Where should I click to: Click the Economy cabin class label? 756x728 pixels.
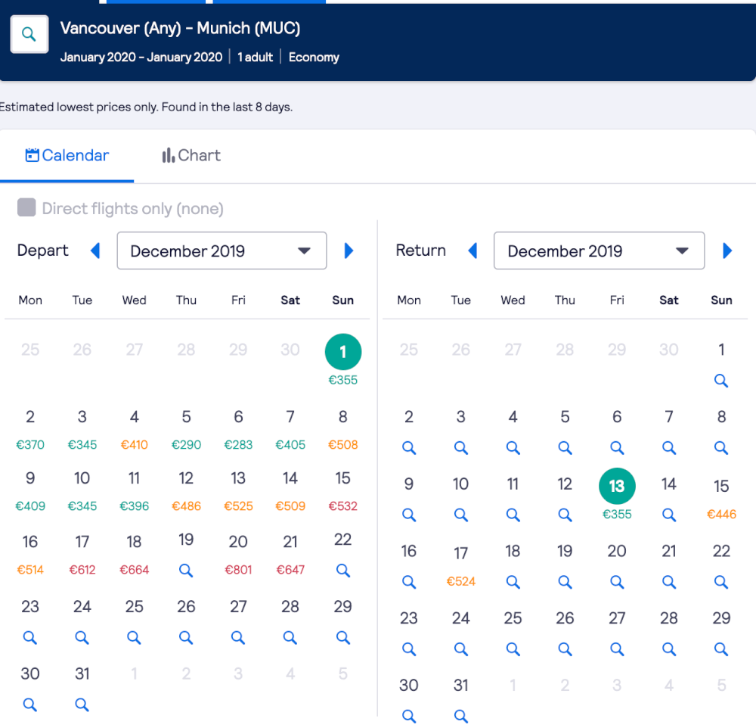point(314,57)
